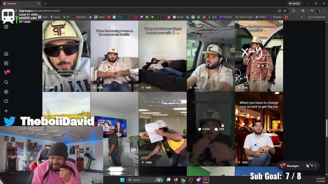
Task: Open Explore compass icon in sidebar
Action: click(x=6, y=92)
